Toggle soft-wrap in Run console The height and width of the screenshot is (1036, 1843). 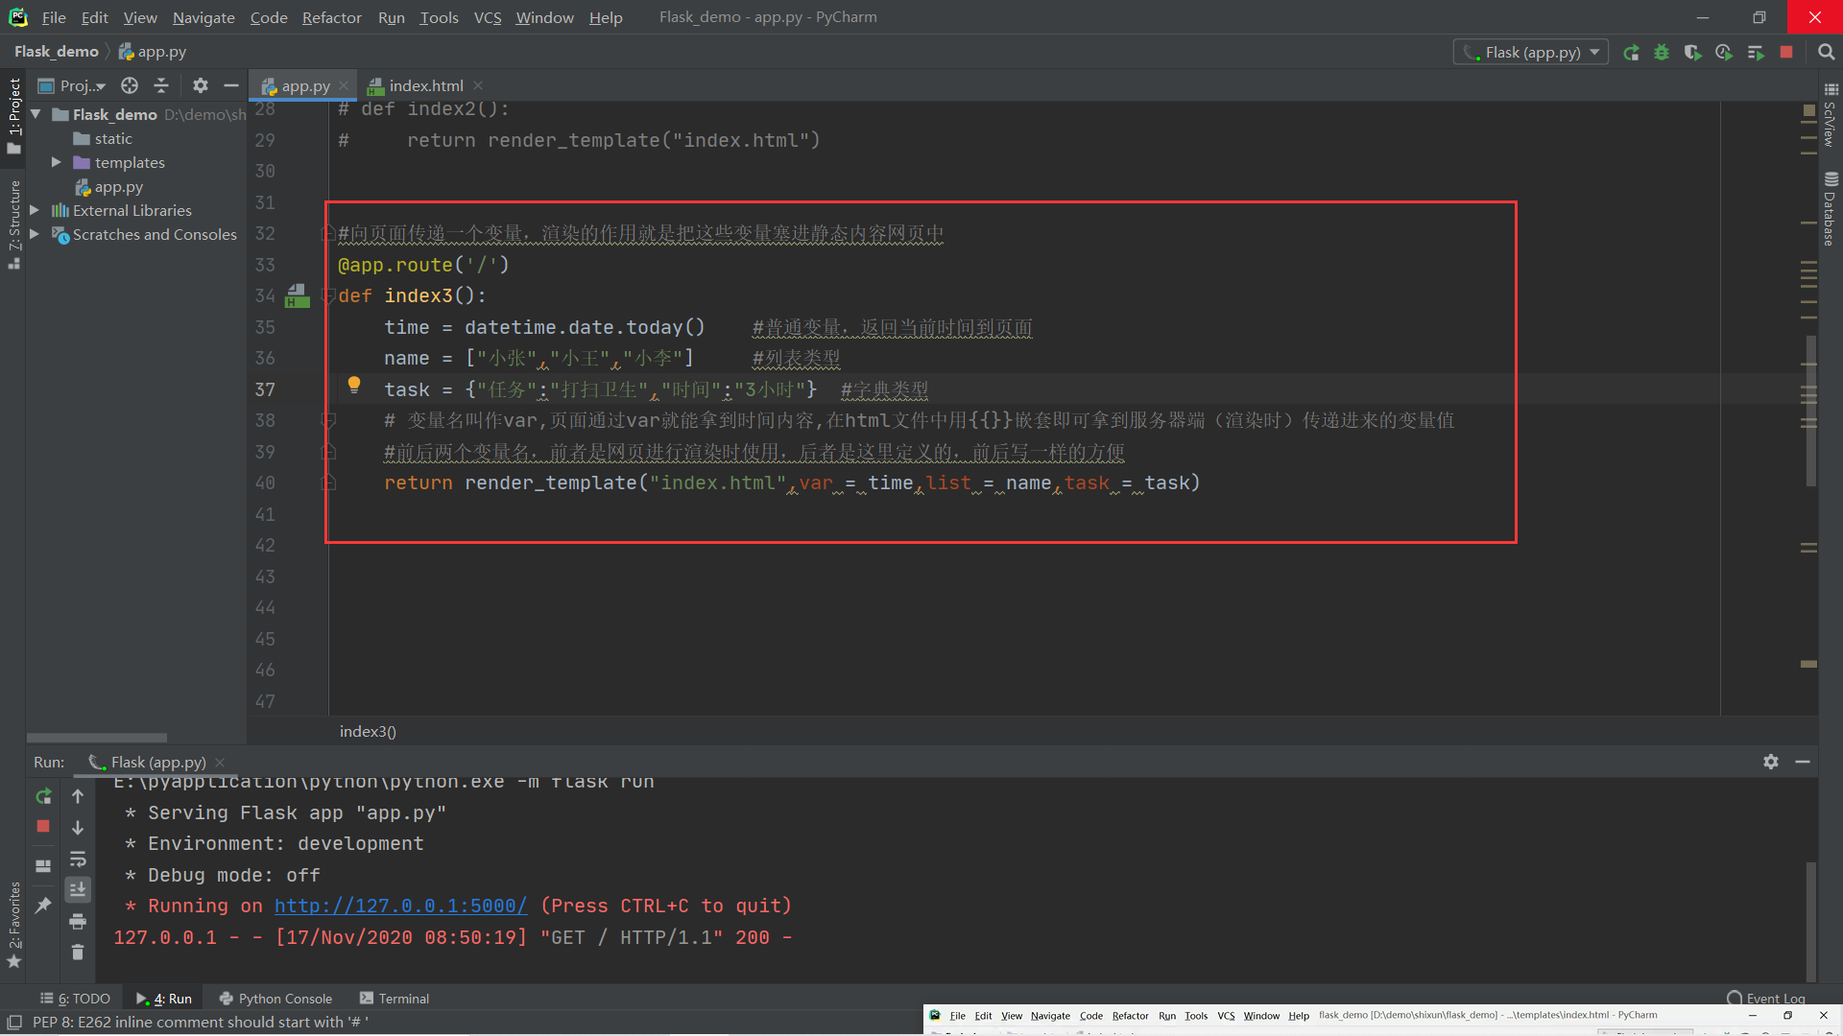pyautogui.click(x=78, y=859)
